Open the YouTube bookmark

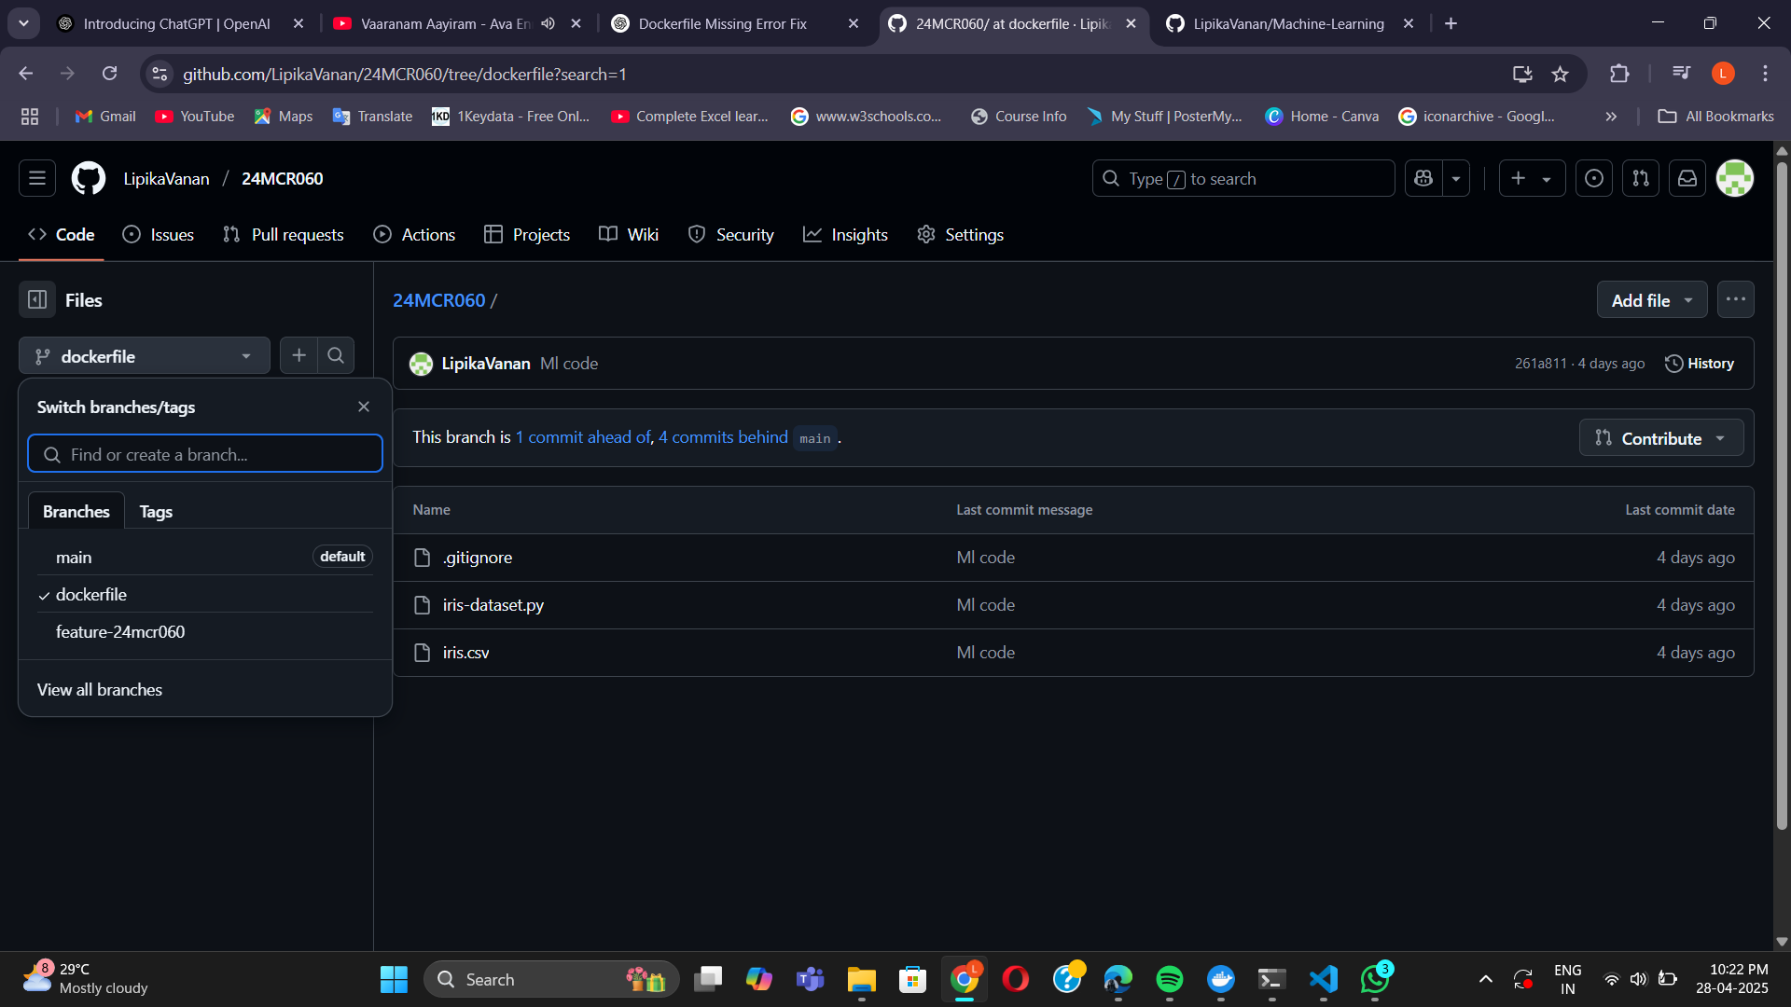coord(195,117)
